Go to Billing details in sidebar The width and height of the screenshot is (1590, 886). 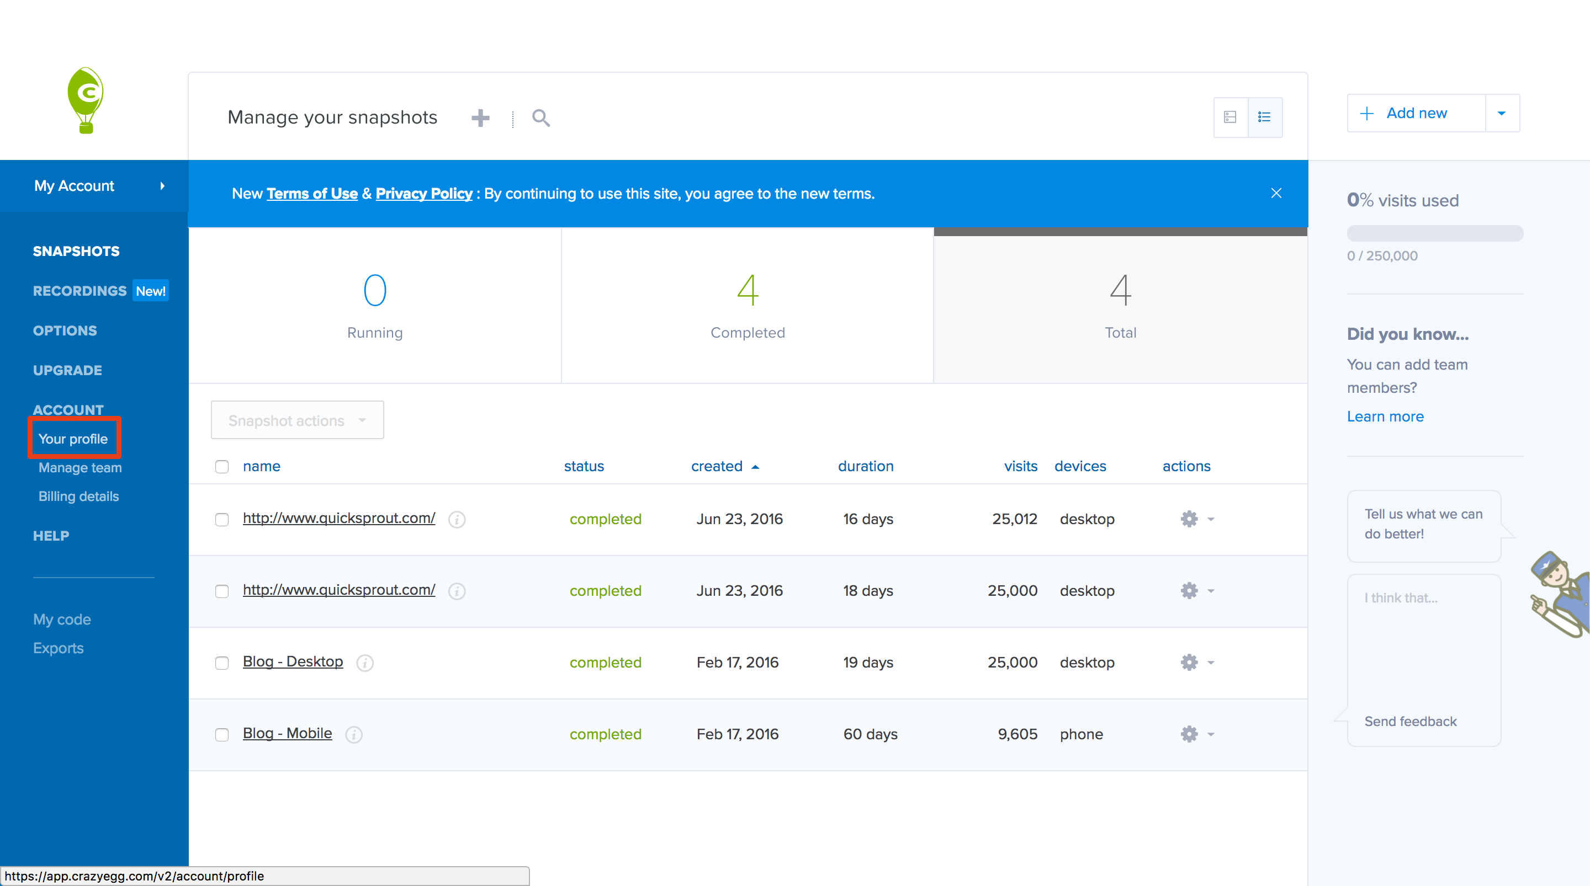pyautogui.click(x=78, y=496)
